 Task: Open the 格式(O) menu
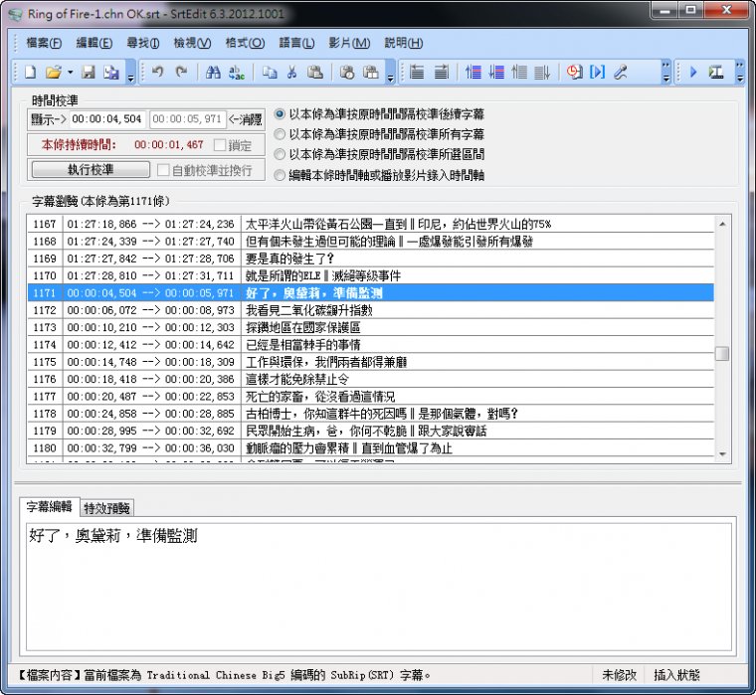pos(245,43)
